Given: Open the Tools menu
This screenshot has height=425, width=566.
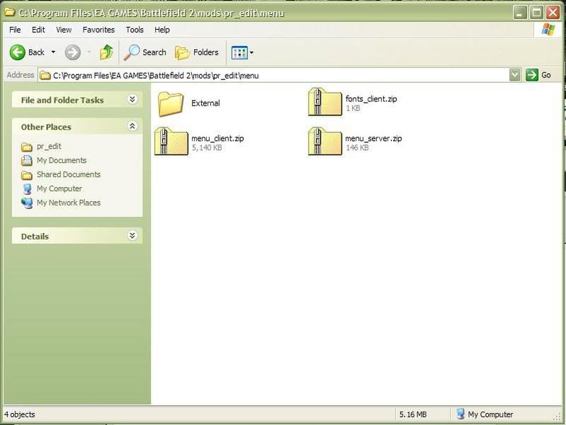Looking at the screenshot, I should (x=135, y=30).
